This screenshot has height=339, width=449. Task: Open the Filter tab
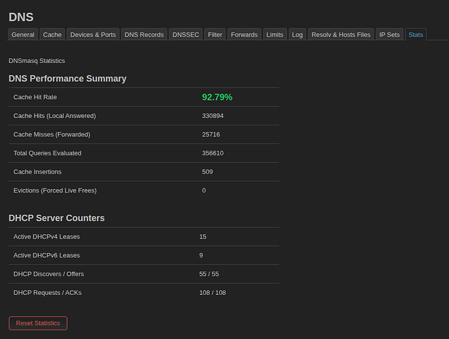pyautogui.click(x=215, y=35)
